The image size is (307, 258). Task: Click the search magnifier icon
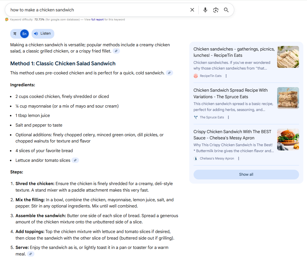[x=226, y=10]
